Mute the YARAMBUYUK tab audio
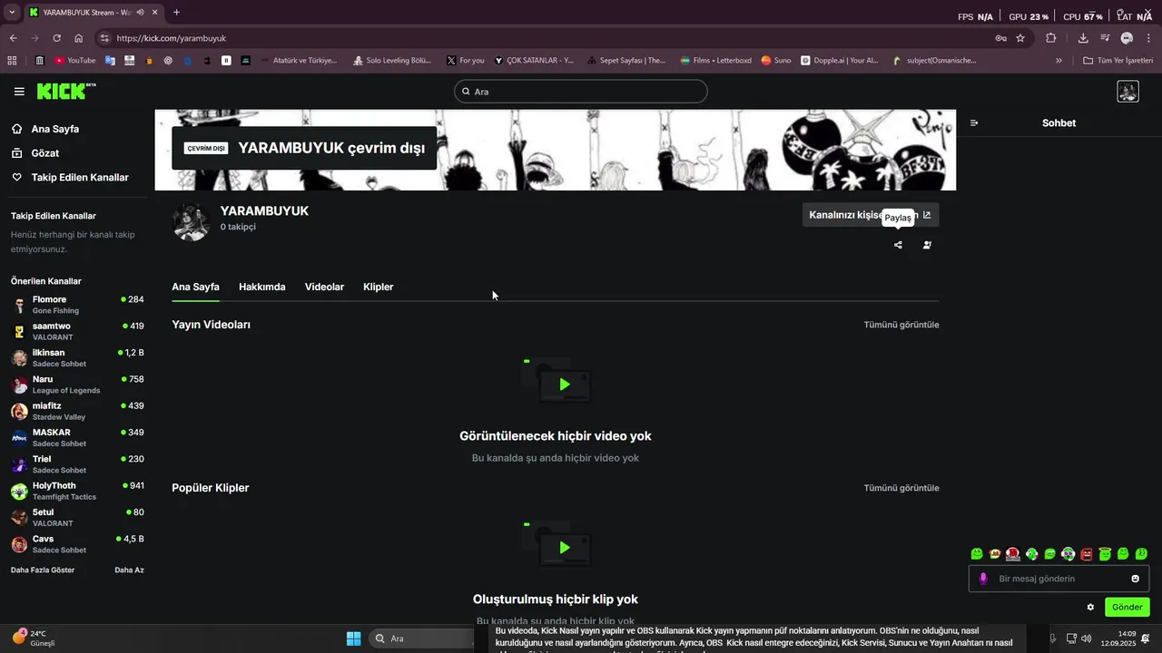The image size is (1162, 653). pyautogui.click(x=140, y=13)
